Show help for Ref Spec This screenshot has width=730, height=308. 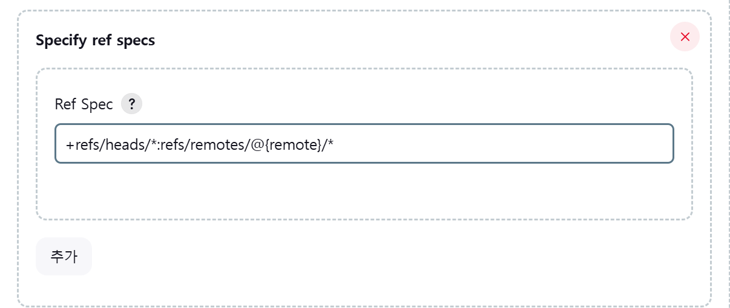pyautogui.click(x=131, y=104)
